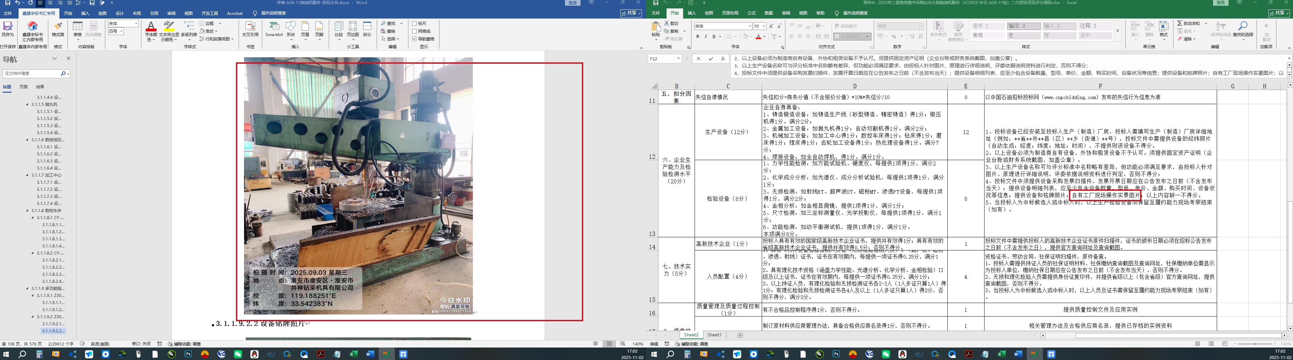Increase font size in Excel
Image resolution: width=1293 pixels, height=360 pixels.
[x=772, y=26]
